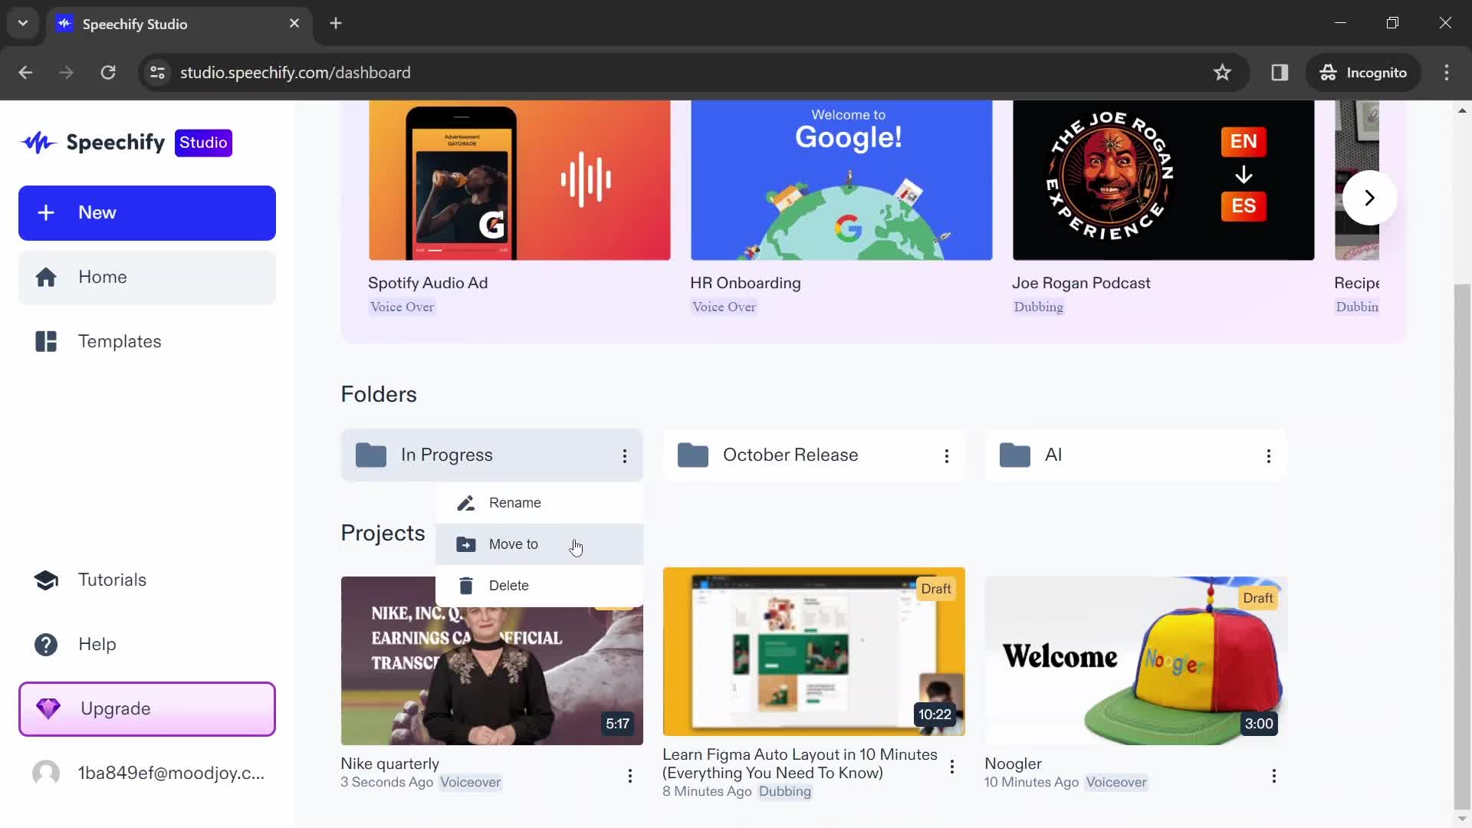Click the user avatar icon
1472x828 pixels.
coord(46,774)
